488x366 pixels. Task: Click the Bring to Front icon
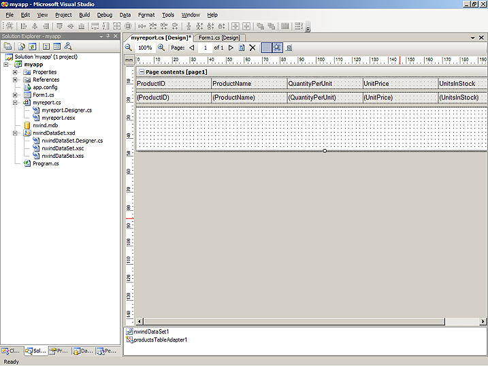pyautogui.click(x=260, y=26)
